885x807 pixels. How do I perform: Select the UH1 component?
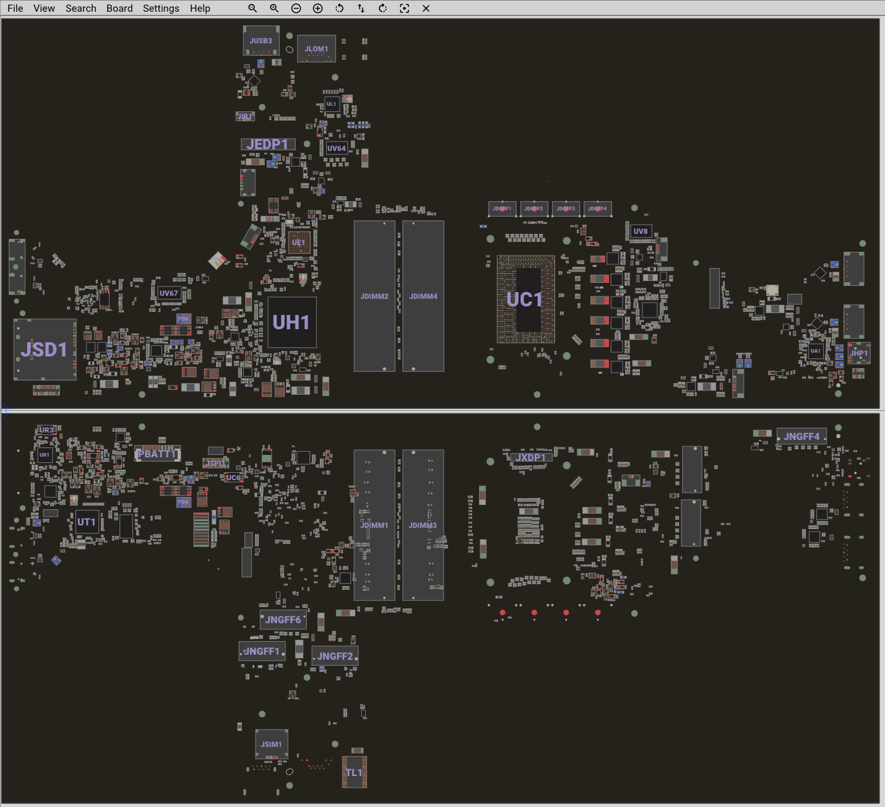[291, 322]
